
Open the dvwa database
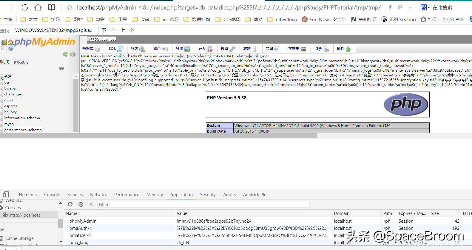tap(9, 100)
